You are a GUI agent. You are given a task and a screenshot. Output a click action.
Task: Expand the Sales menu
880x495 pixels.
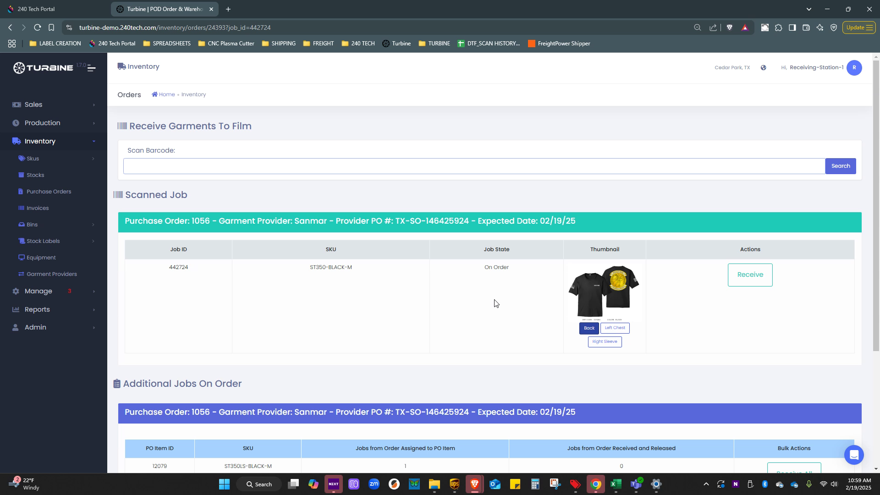click(x=33, y=104)
